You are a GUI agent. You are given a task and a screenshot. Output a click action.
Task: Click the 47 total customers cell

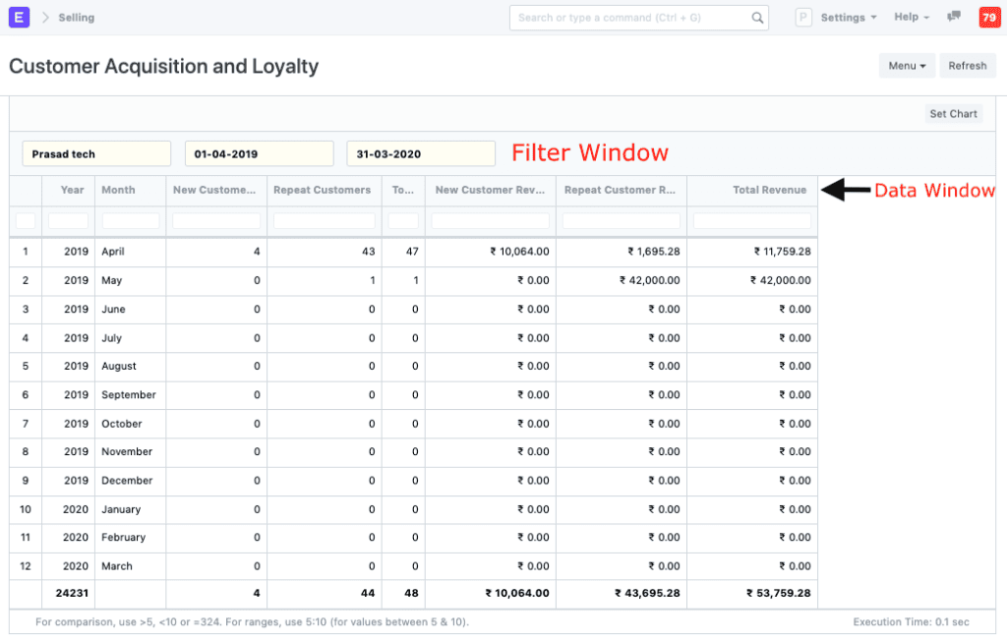(x=403, y=252)
